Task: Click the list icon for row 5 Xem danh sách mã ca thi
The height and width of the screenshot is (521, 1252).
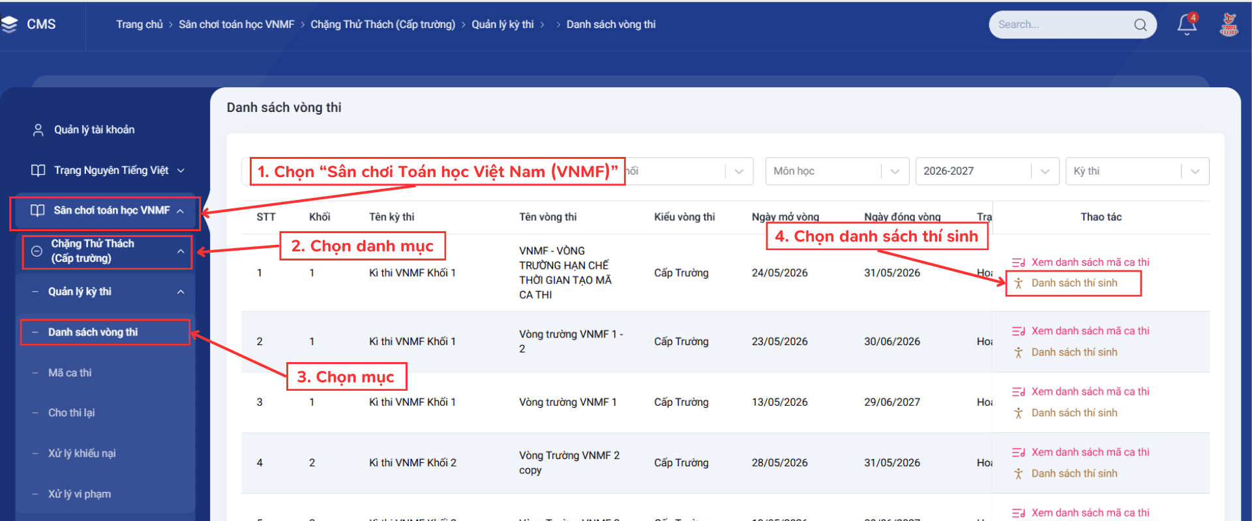Action: [x=1019, y=513]
